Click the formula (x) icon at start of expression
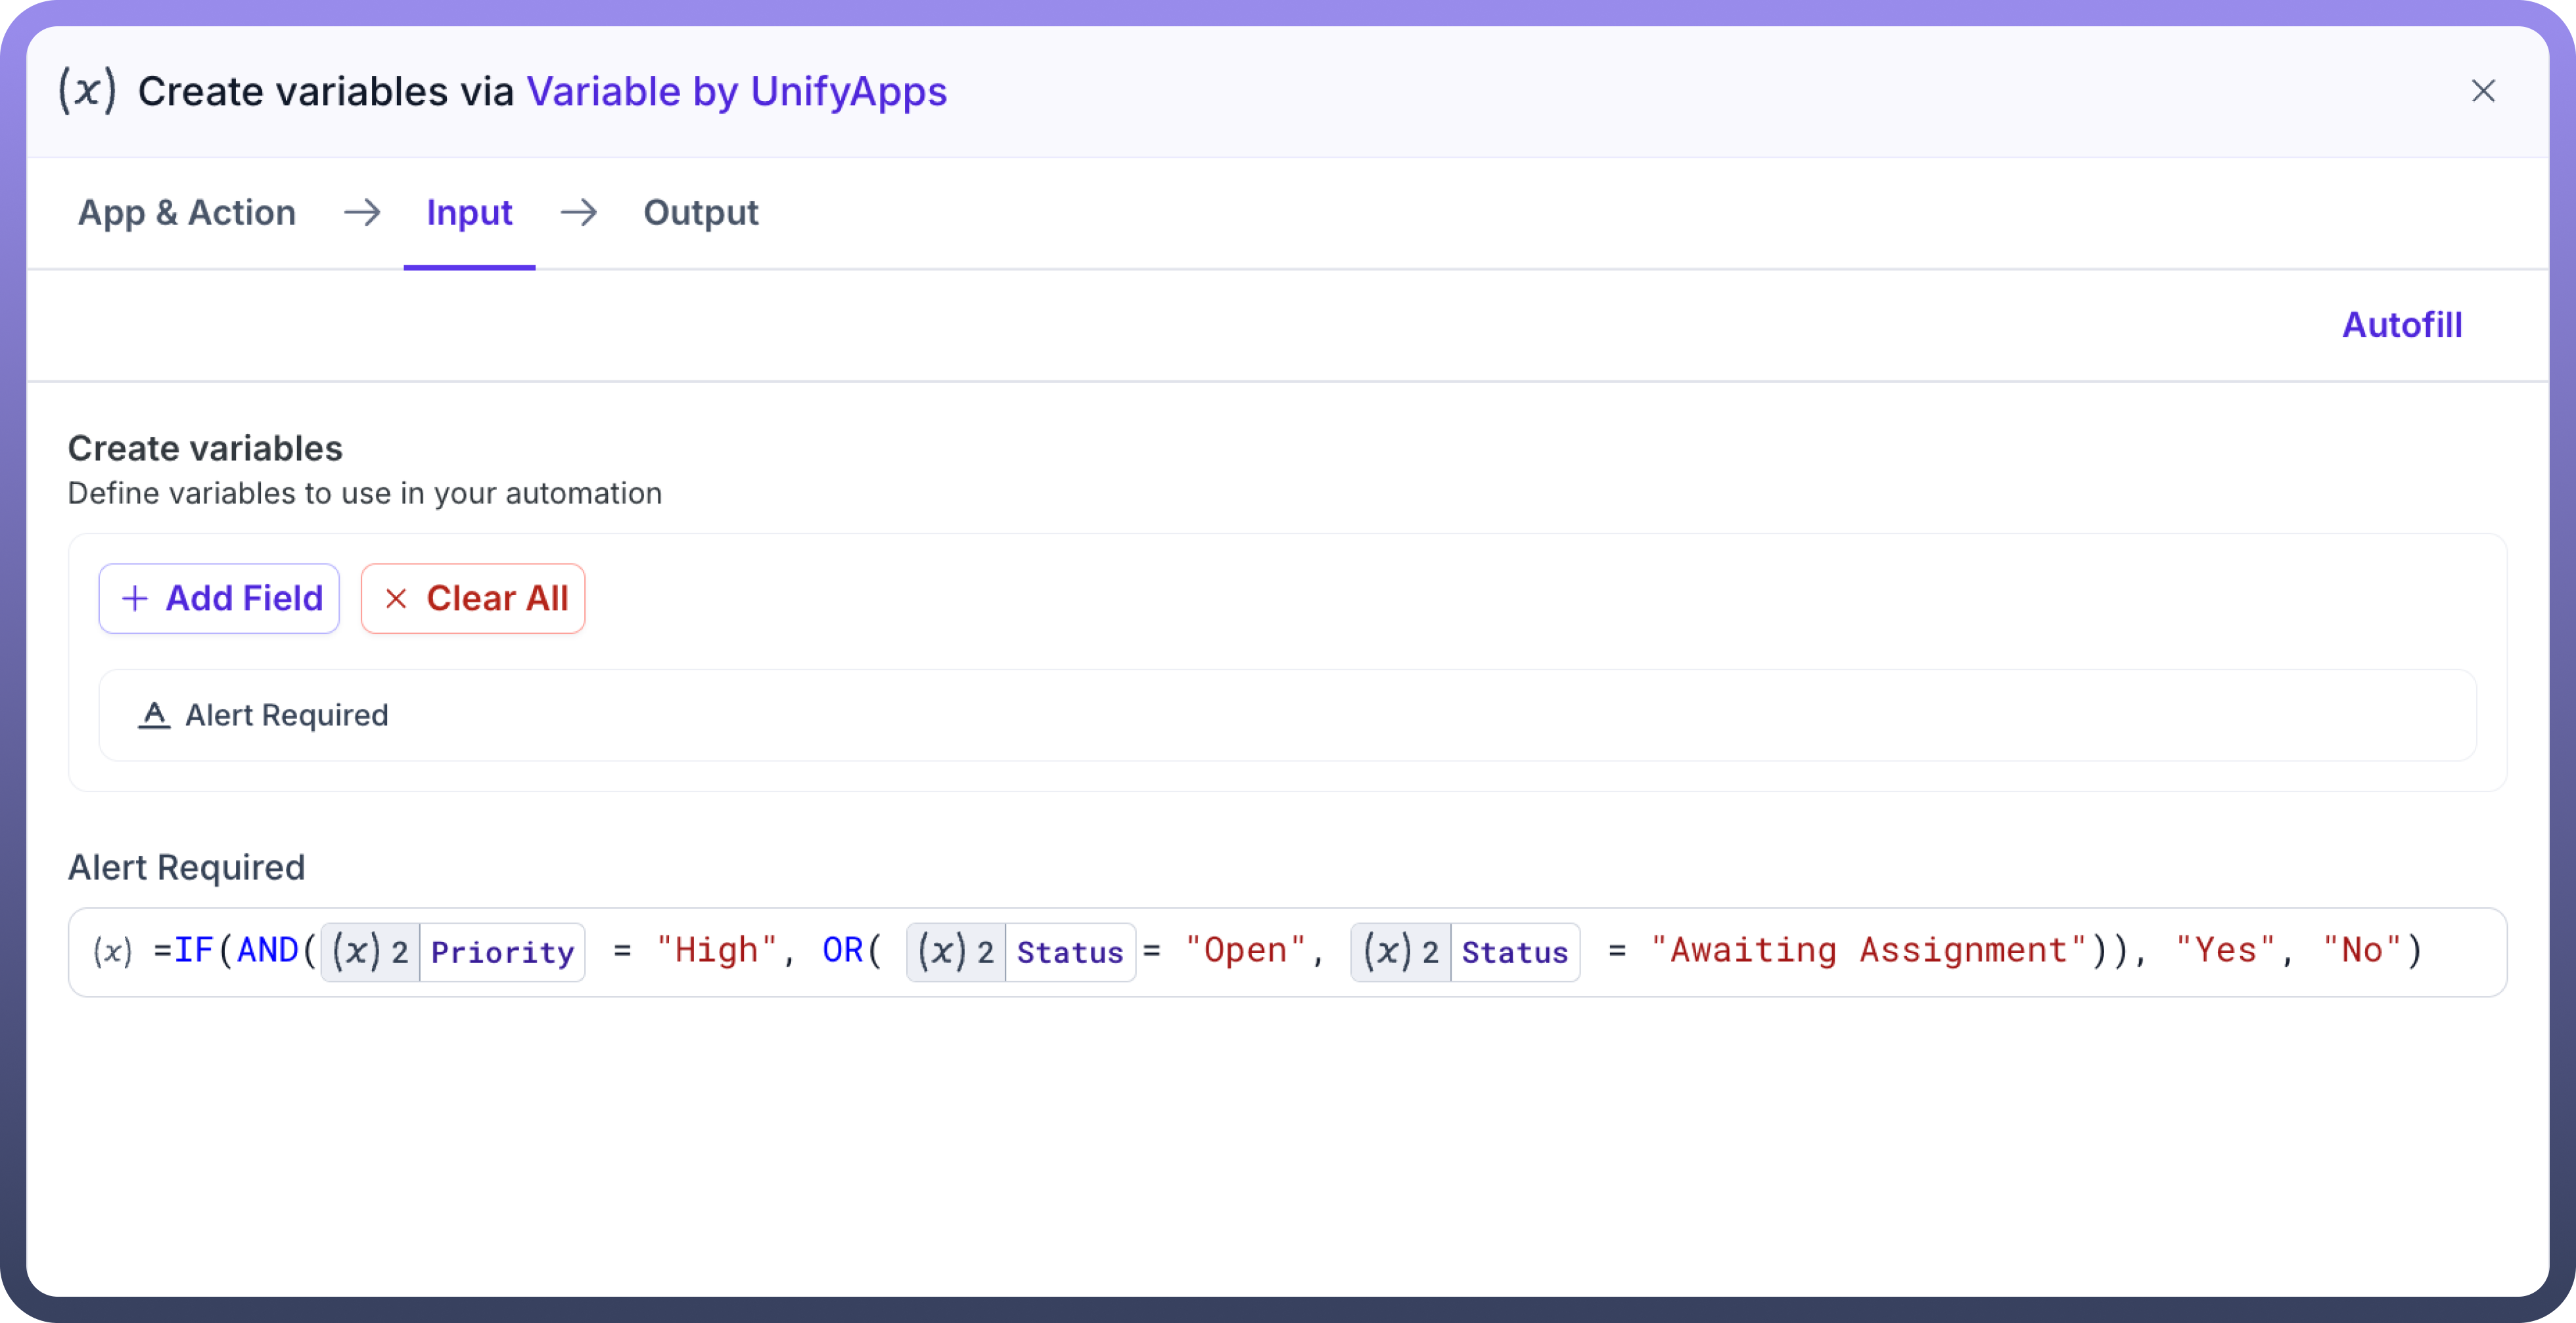 (112, 951)
